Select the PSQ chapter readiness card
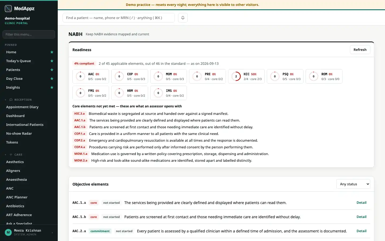 (x=285, y=76)
